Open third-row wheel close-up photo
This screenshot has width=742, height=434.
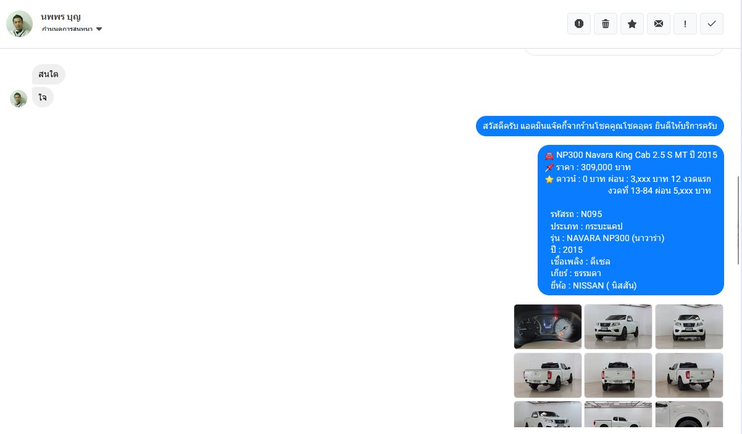[689, 414]
